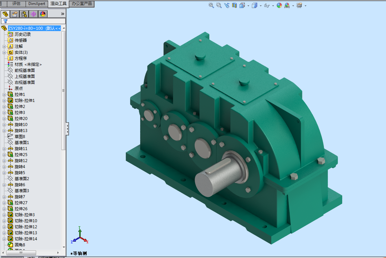Image resolution: width=386 pixels, height=258 pixels.
Task: Click the 切除-拉伸3 cut icon
Action: [x=10, y=215]
